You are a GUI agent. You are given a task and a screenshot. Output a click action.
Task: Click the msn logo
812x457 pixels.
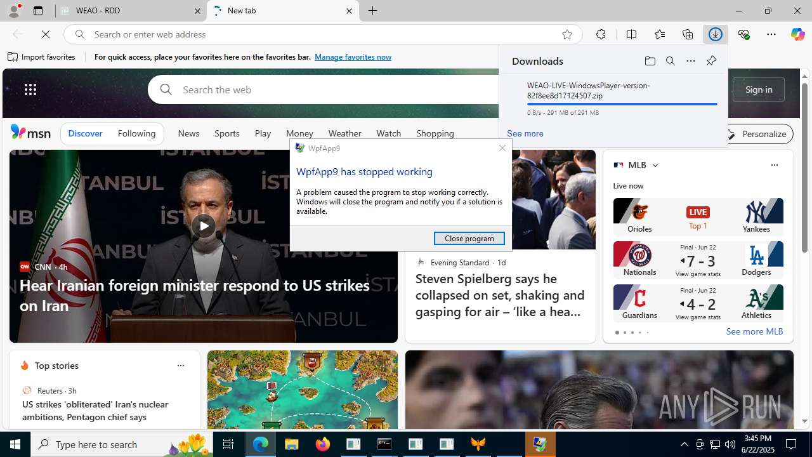click(x=30, y=132)
